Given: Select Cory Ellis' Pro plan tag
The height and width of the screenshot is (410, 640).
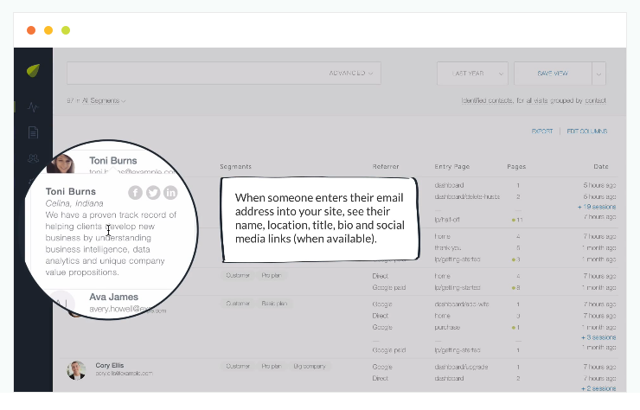Looking at the screenshot, I should pos(272,366).
